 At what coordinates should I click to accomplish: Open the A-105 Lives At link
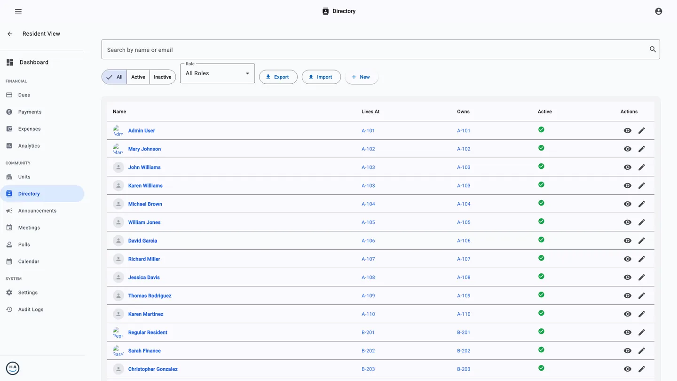click(x=368, y=222)
